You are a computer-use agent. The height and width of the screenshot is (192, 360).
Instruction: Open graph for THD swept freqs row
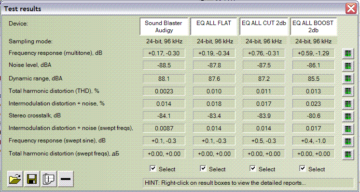[x=348, y=154]
